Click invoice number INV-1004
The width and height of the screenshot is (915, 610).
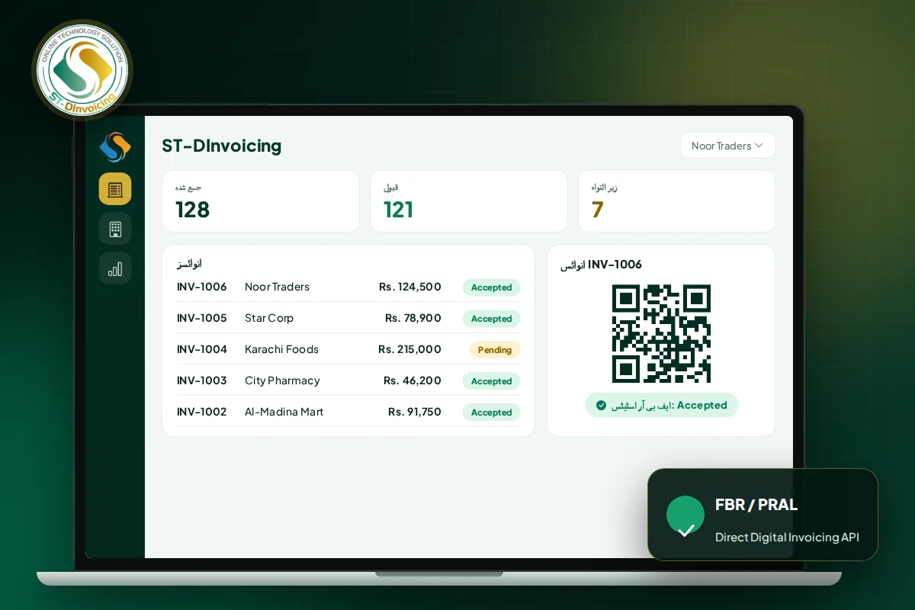pyautogui.click(x=202, y=349)
